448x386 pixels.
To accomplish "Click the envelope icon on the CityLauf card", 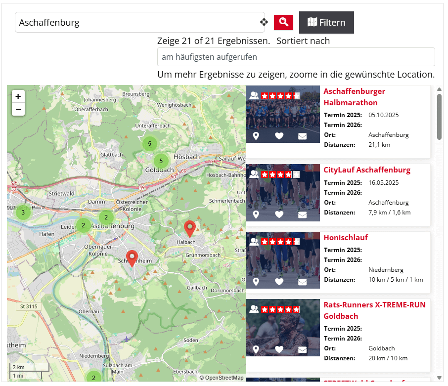I will [x=302, y=214].
